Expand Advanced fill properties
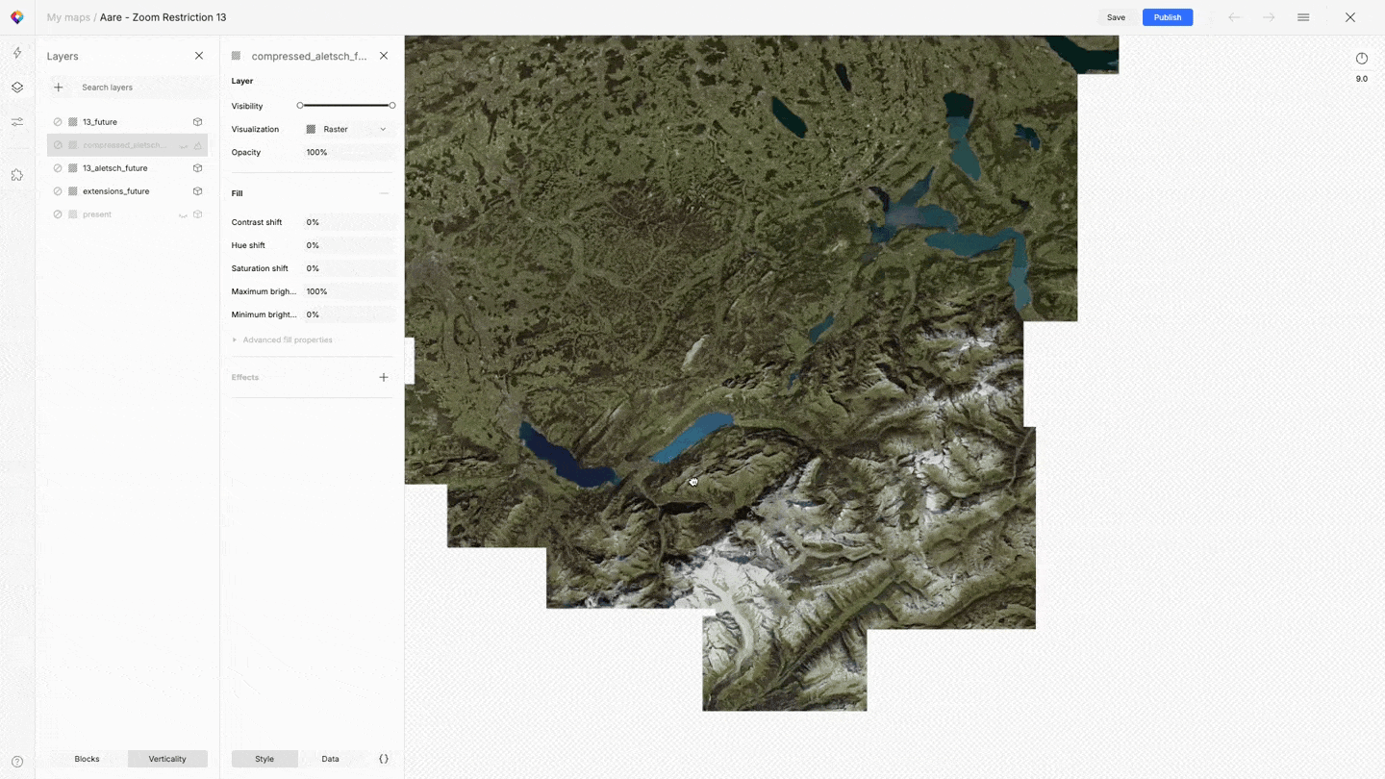The width and height of the screenshot is (1385, 779). [283, 340]
